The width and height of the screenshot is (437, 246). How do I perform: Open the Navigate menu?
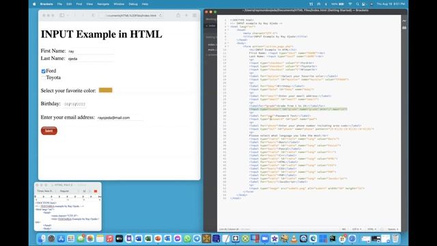[x=103, y=4]
